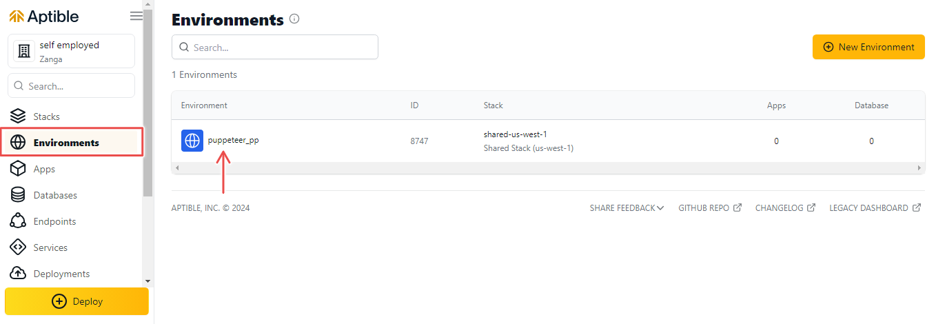This screenshot has height=324, width=936.
Task: Click the info icon beside Environments heading
Action: [x=294, y=19]
